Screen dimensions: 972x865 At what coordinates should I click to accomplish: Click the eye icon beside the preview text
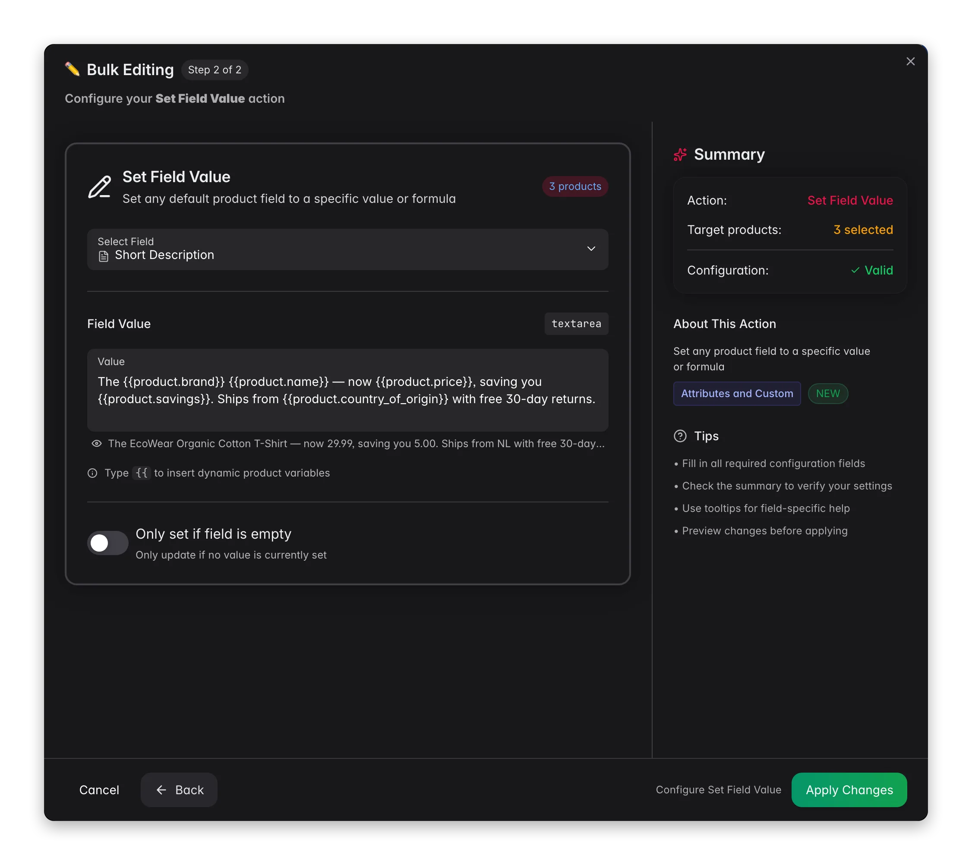(97, 443)
